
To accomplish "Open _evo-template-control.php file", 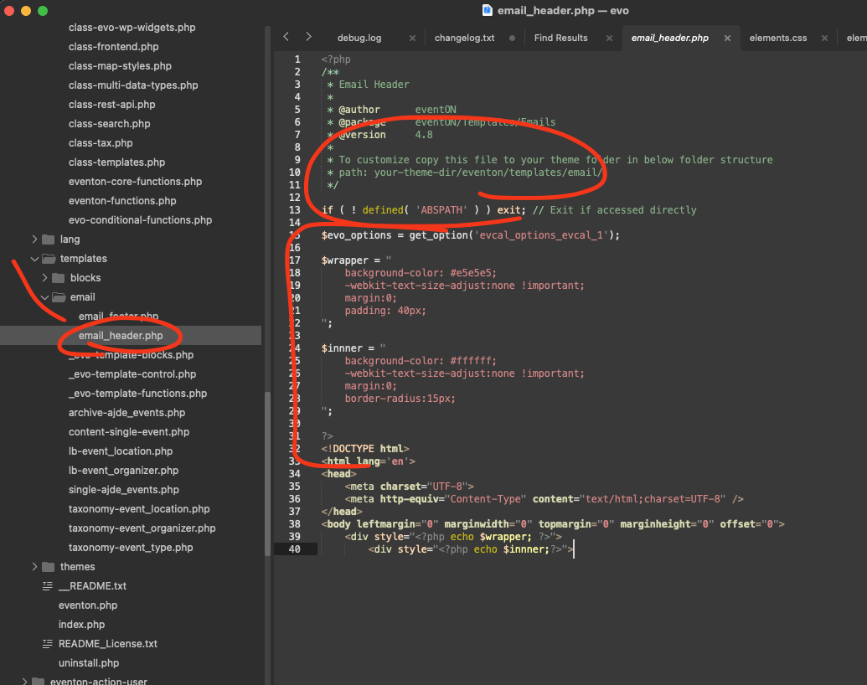I will (132, 374).
